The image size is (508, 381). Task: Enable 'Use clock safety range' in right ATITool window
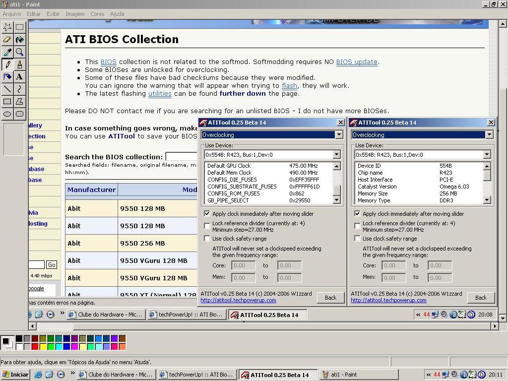click(357, 239)
